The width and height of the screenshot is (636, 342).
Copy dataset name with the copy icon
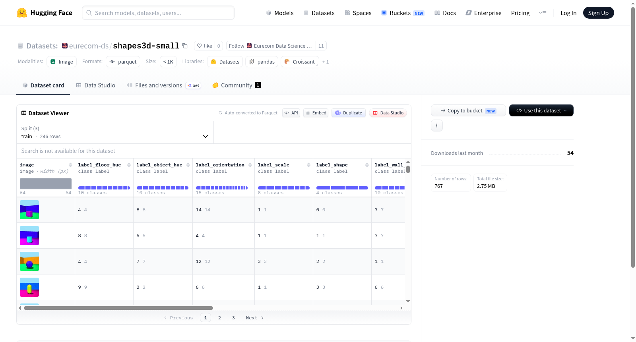click(x=185, y=46)
